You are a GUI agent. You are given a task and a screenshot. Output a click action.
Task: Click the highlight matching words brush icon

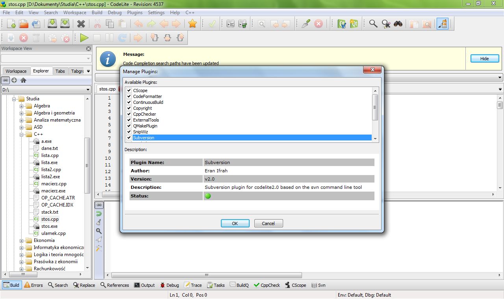click(443, 24)
